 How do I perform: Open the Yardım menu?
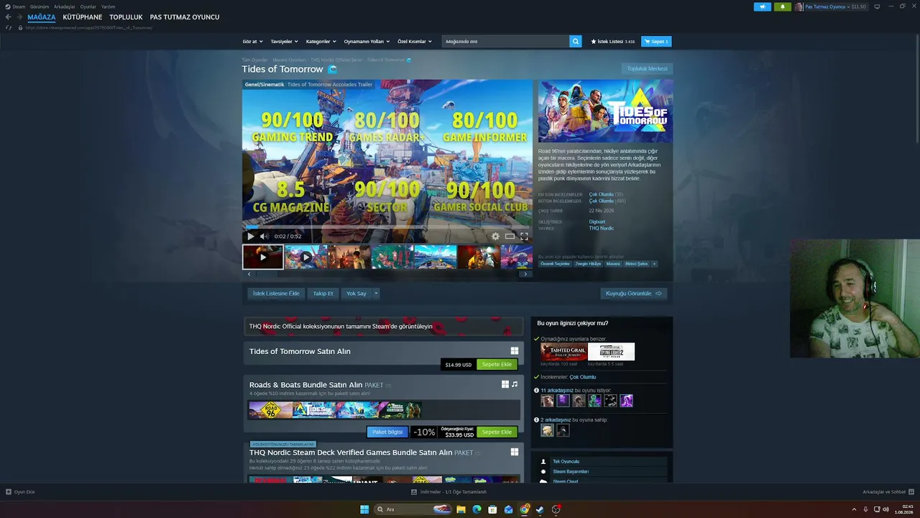108,6
